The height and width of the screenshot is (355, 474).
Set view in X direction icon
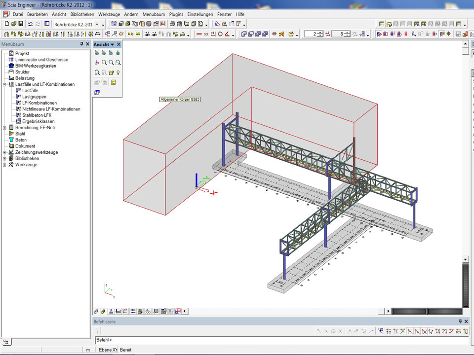pyautogui.click(x=97, y=53)
